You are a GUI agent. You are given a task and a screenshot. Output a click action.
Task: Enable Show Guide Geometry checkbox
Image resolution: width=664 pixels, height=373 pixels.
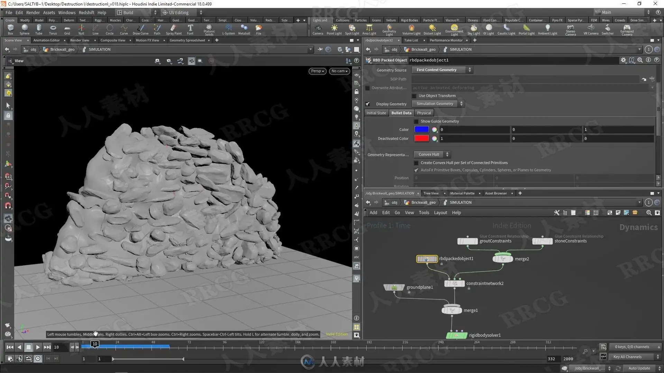coord(416,122)
